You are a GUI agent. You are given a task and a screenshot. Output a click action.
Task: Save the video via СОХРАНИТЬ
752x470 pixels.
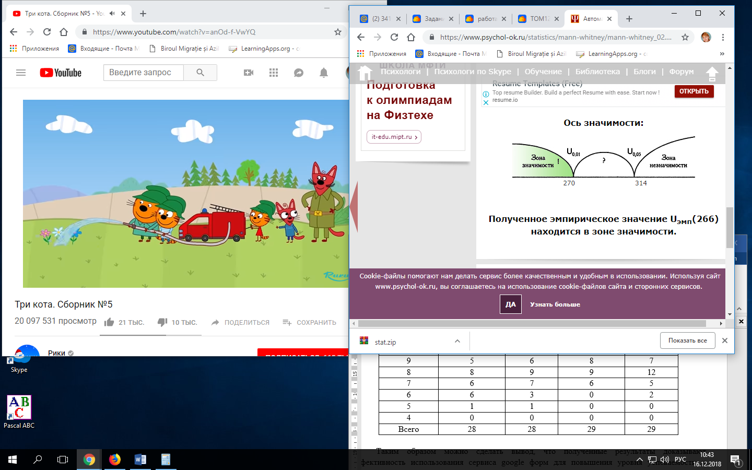tap(309, 322)
